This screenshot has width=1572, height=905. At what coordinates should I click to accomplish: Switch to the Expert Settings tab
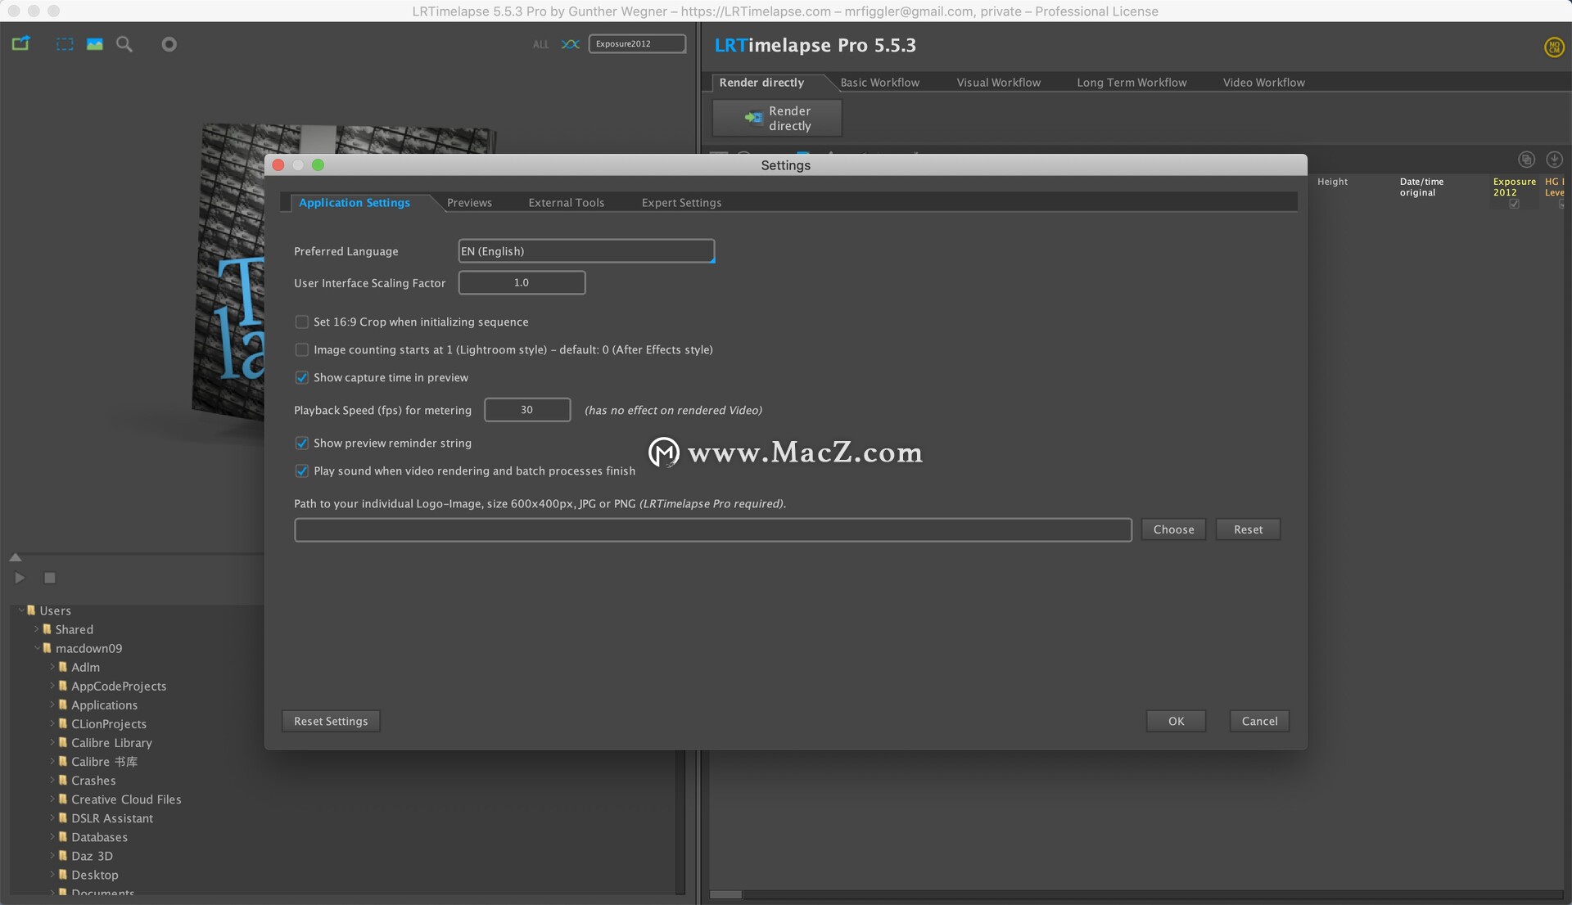[x=681, y=203]
